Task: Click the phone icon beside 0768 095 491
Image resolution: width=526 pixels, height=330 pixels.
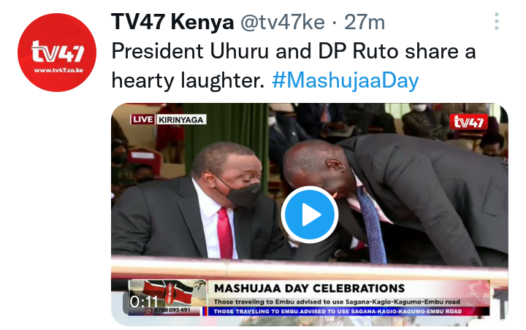Action: pos(148,310)
